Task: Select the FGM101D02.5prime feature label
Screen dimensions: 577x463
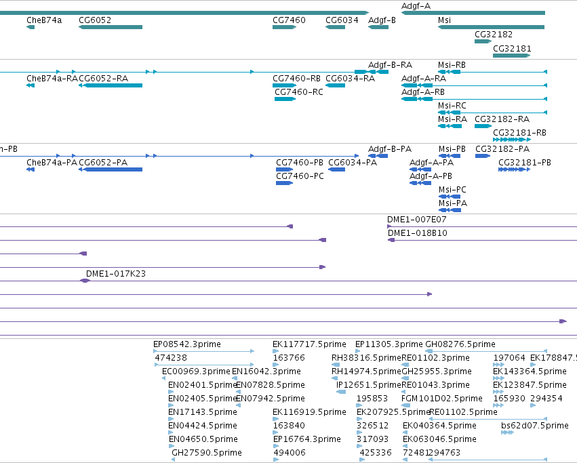Action: [x=441, y=399]
